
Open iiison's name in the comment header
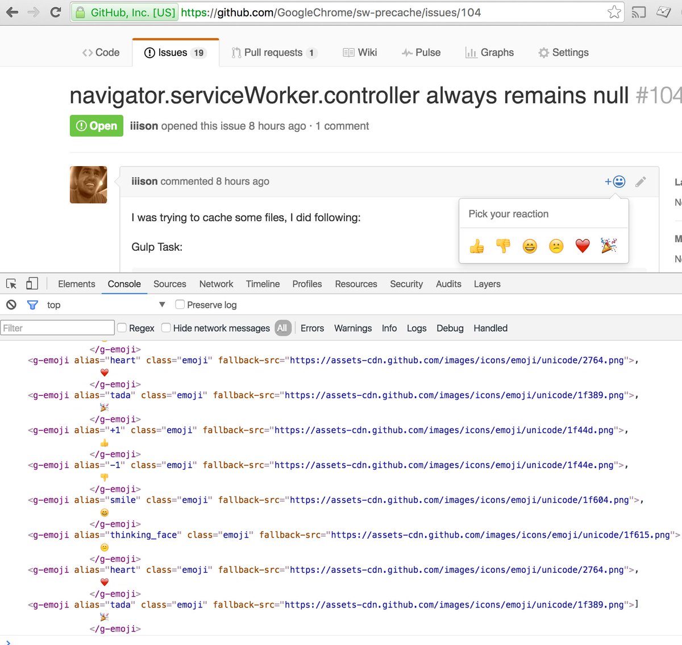coord(144,181)
